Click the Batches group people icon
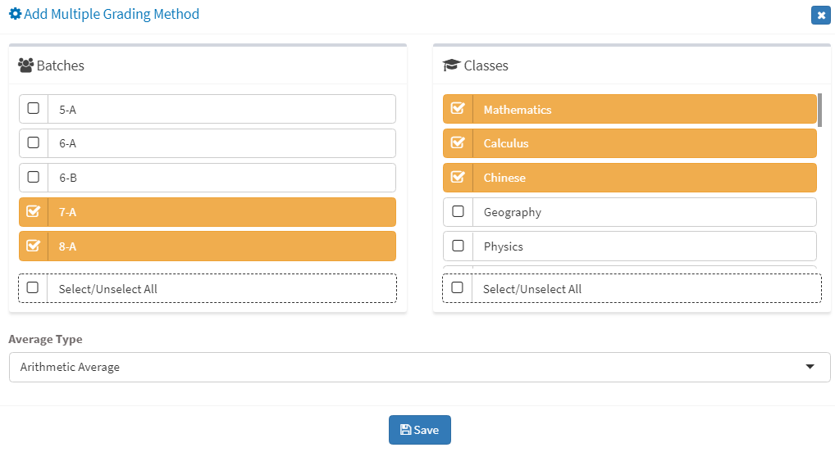The width and height of the screenshot is (835, 452). 25,66
